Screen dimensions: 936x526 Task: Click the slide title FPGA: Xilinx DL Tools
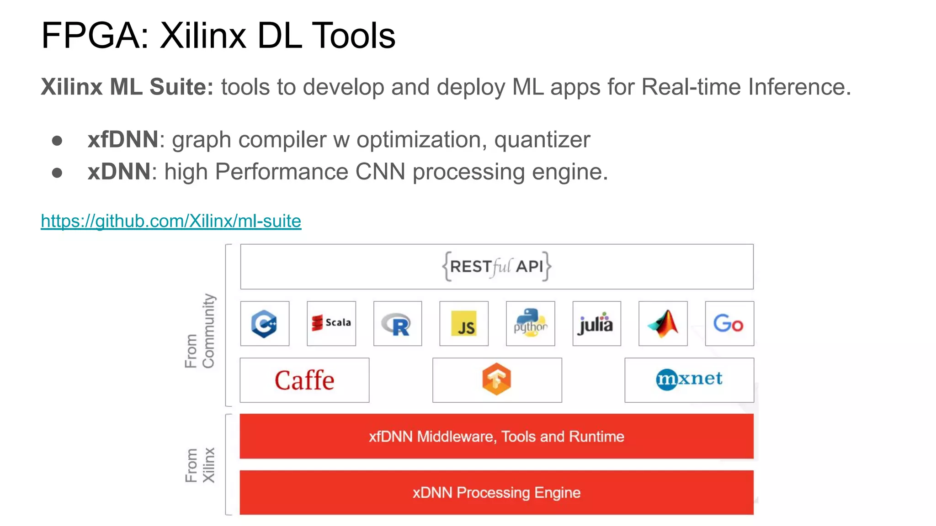point(218,36)
